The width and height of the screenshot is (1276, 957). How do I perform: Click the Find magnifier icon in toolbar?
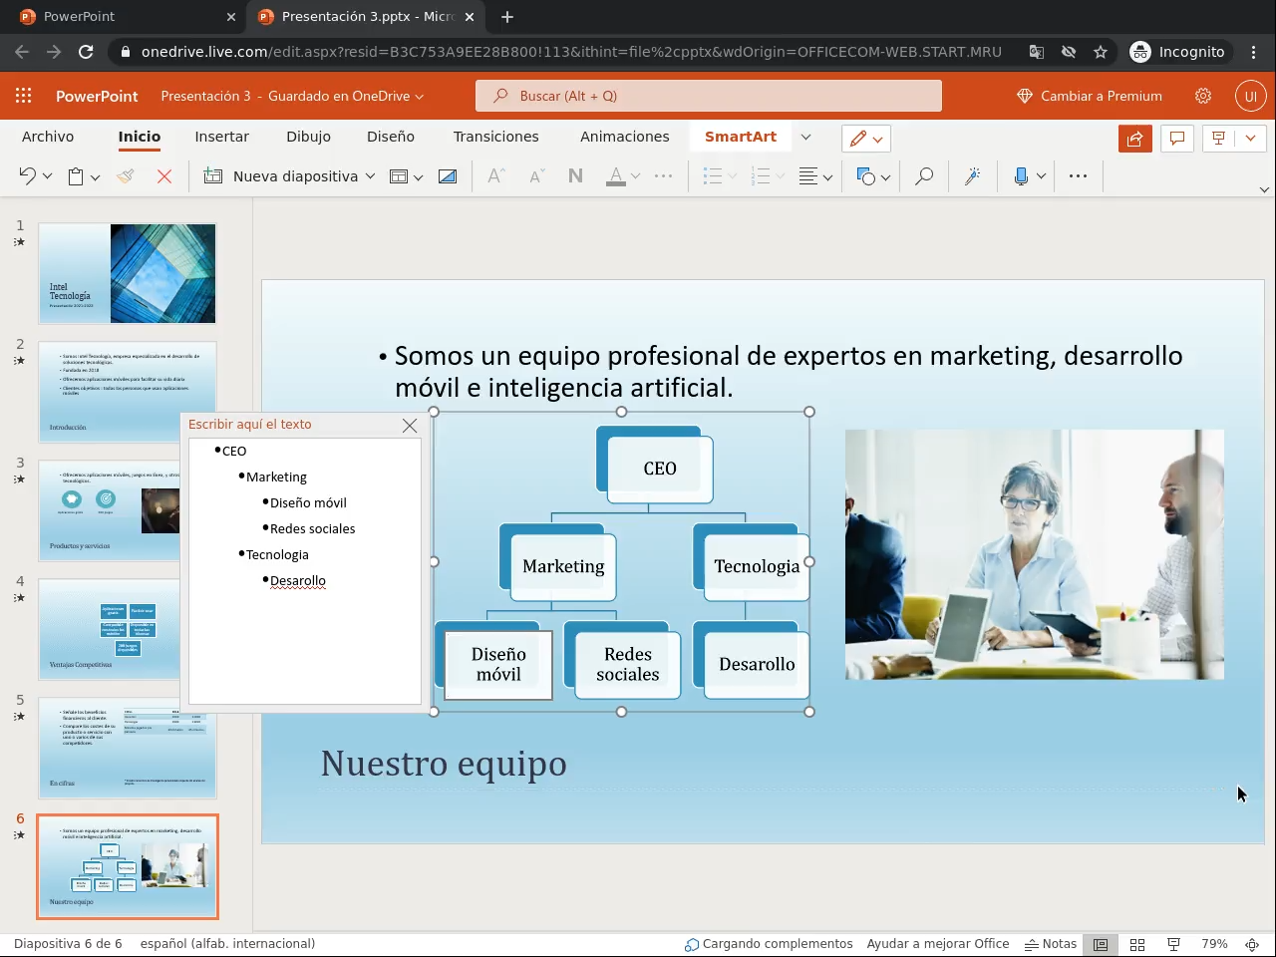point(924,176)
